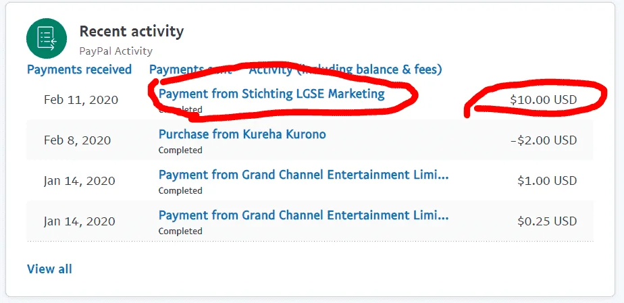This screenshot has height=303, width=624.
Task: Open Purchase from Kureha Kurono
Action: 242,134
